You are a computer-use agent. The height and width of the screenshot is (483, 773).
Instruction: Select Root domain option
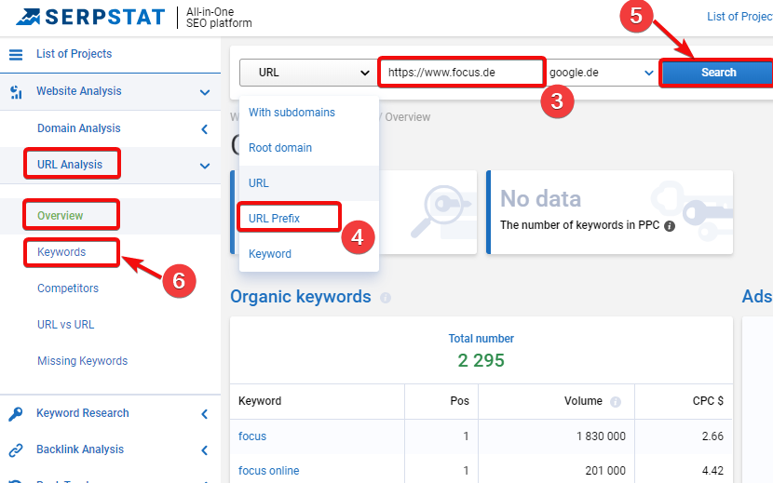pos(309,148)
